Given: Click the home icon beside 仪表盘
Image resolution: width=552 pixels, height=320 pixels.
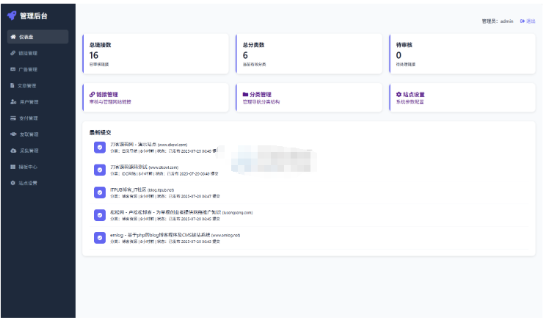Looking at the screenshot, I should click(x=12, y=37).
